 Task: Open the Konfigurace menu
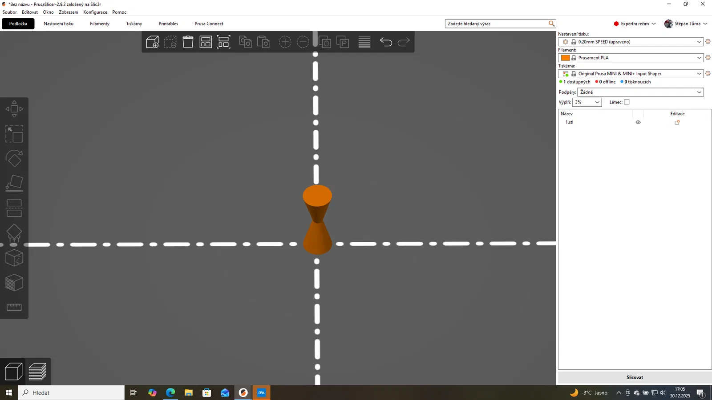95,12
